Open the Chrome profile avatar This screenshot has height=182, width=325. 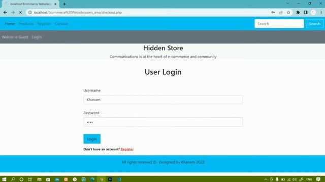pos(313,12)
